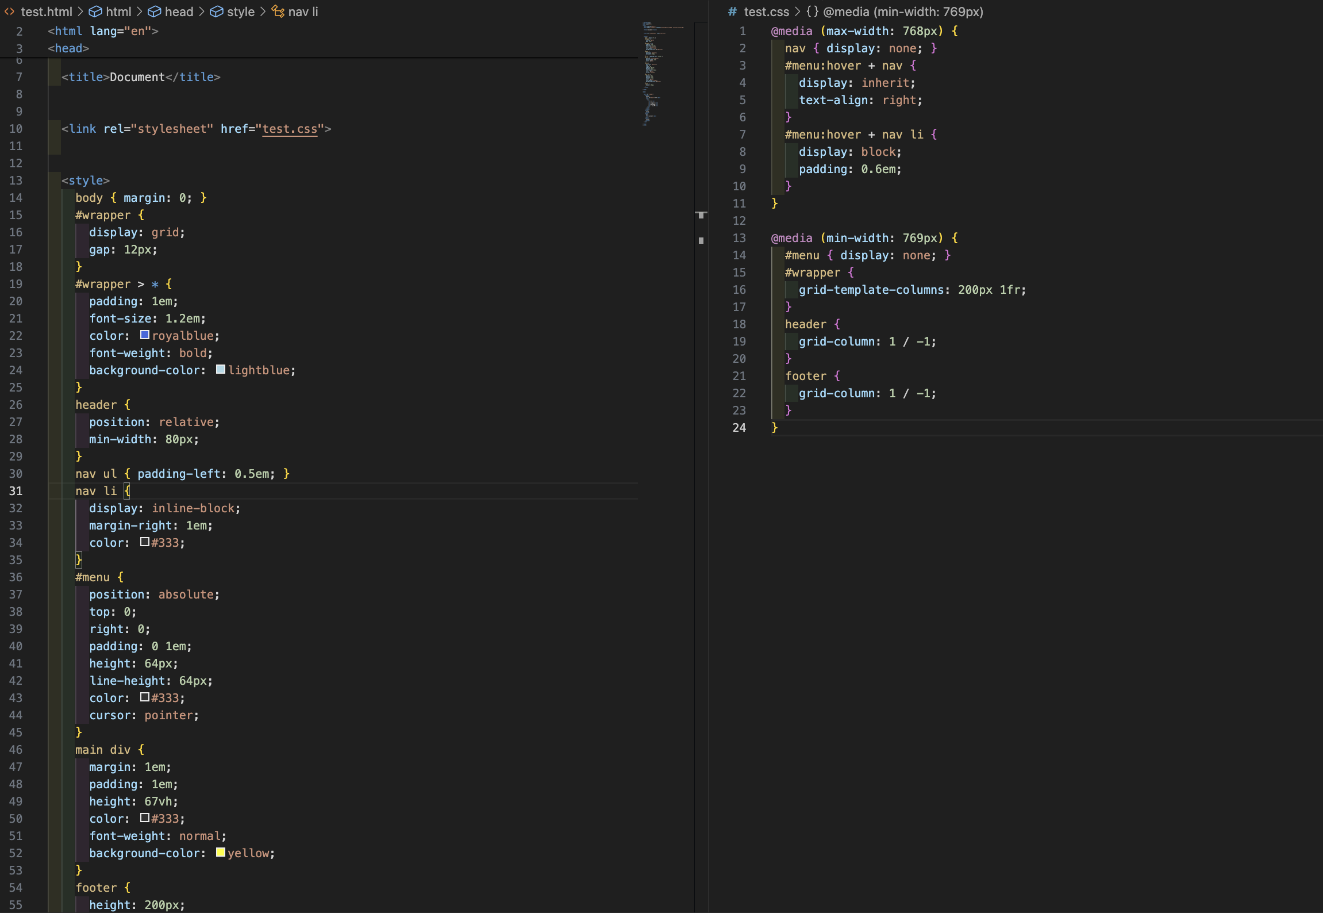The width and height of the screenshot is (1323, 913).
Task: Open the style breadcrumb dropdown
Action: pos(240,11)
